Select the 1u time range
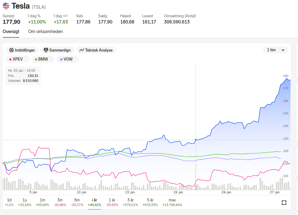Image resolution: width=298 pixels, height=215 pixels. click(x=24, y=202)
